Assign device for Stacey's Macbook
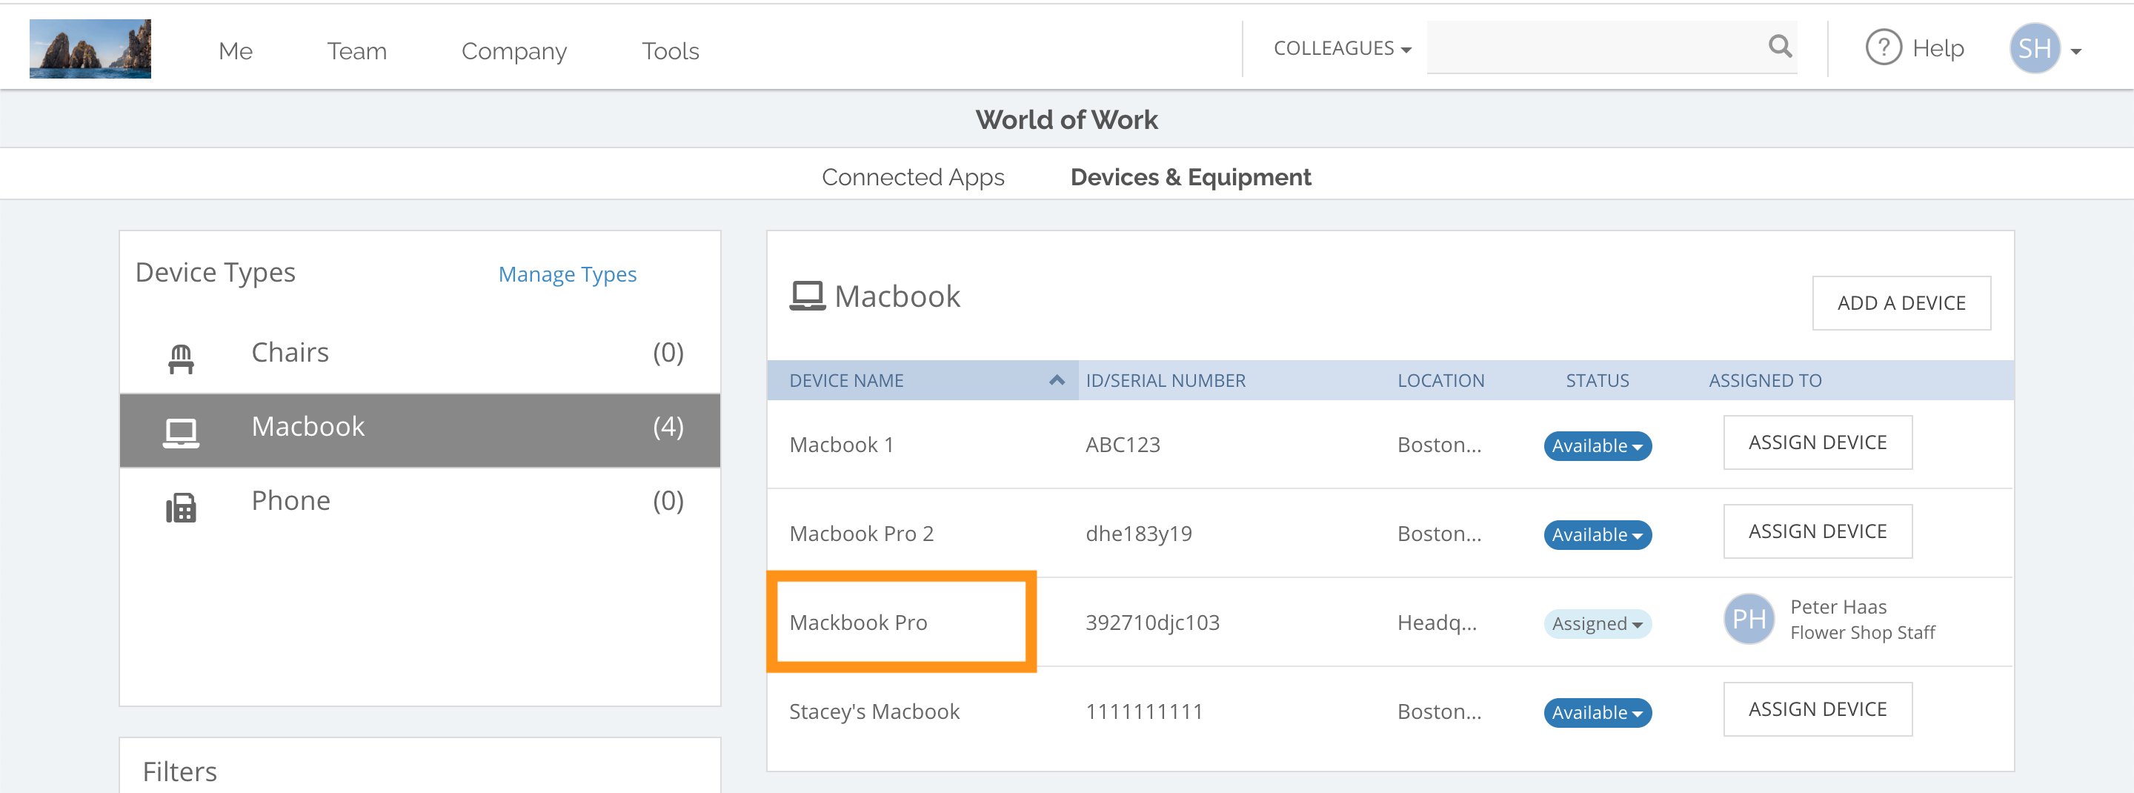This screenshot has height=793, width=2134. (x=1817, y=709)
